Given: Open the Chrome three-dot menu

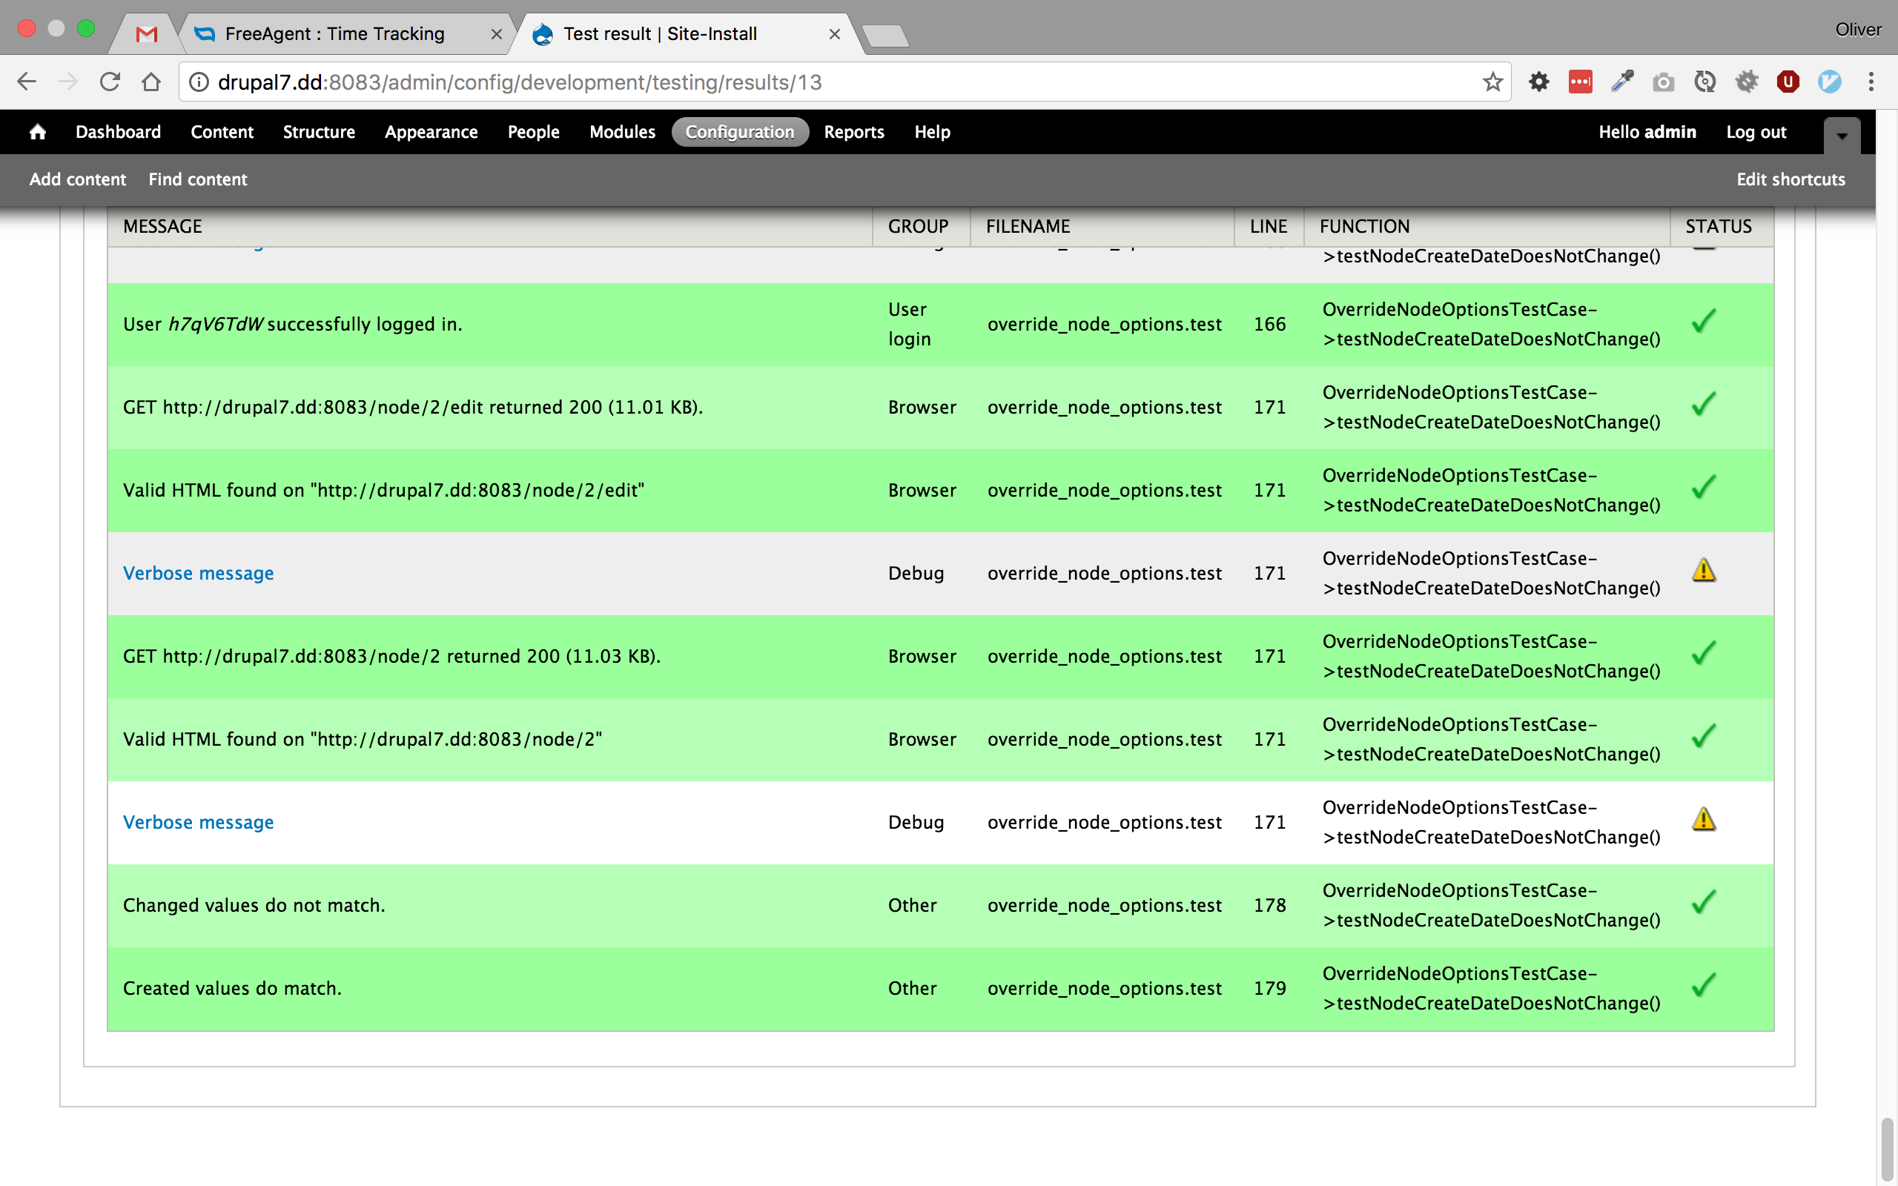Looking at the screenshot, I should 1871,82.
